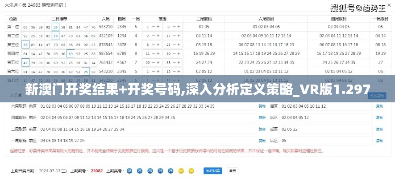The image size is (395, 178).
Task: Decrease the 第五位 range maximum value
Action: click(174, 62)
